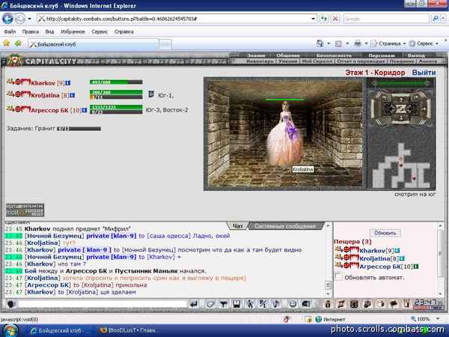Click the chat filter funnel icon
The height and width of the screenshot is (337, 449).
click(223, 304)
